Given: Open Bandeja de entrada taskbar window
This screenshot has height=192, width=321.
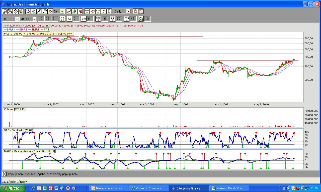Looking at the screenshot, I should point(109,188).
